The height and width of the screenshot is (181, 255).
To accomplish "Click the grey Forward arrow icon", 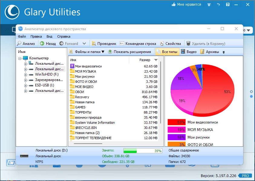I will click(61, 43).
